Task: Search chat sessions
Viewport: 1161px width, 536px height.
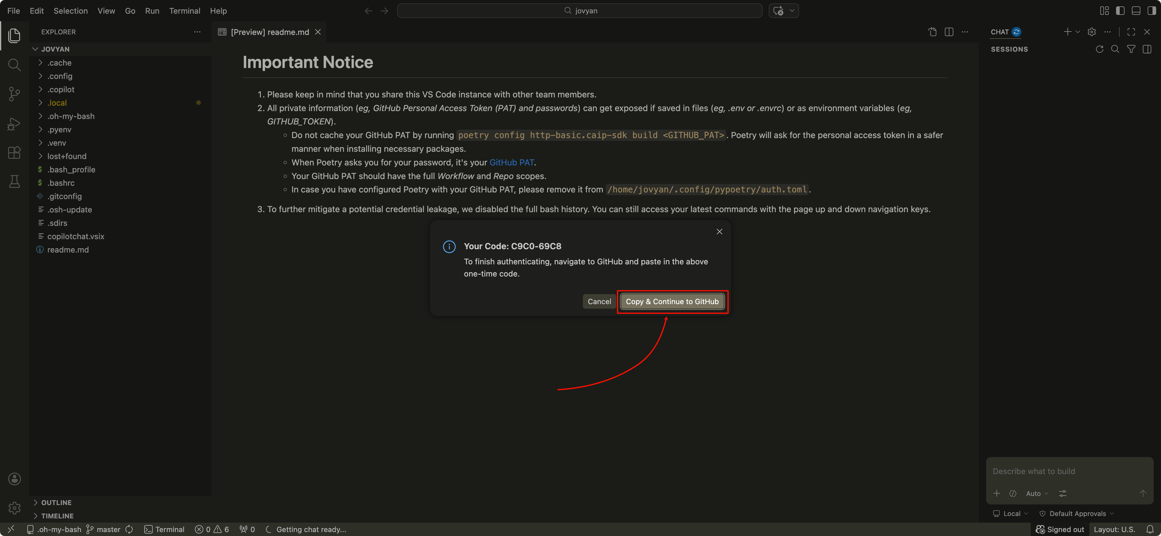Action: coord(1115,49)
